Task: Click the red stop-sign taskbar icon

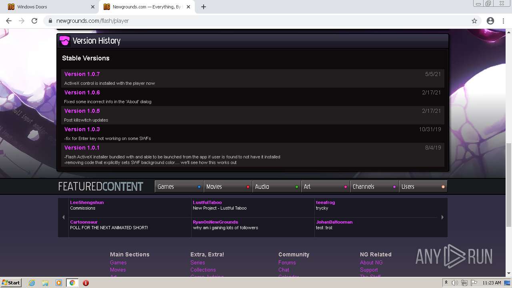Action: (86, 283)
